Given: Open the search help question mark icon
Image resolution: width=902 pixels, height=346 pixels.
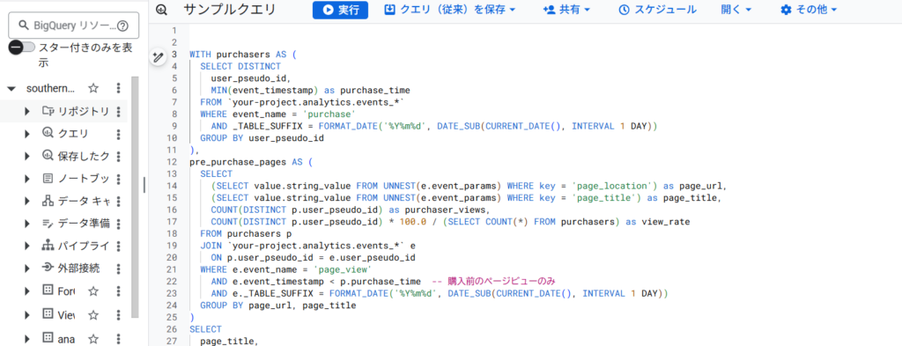Looking at the screenshot, I should coord(122,26).
